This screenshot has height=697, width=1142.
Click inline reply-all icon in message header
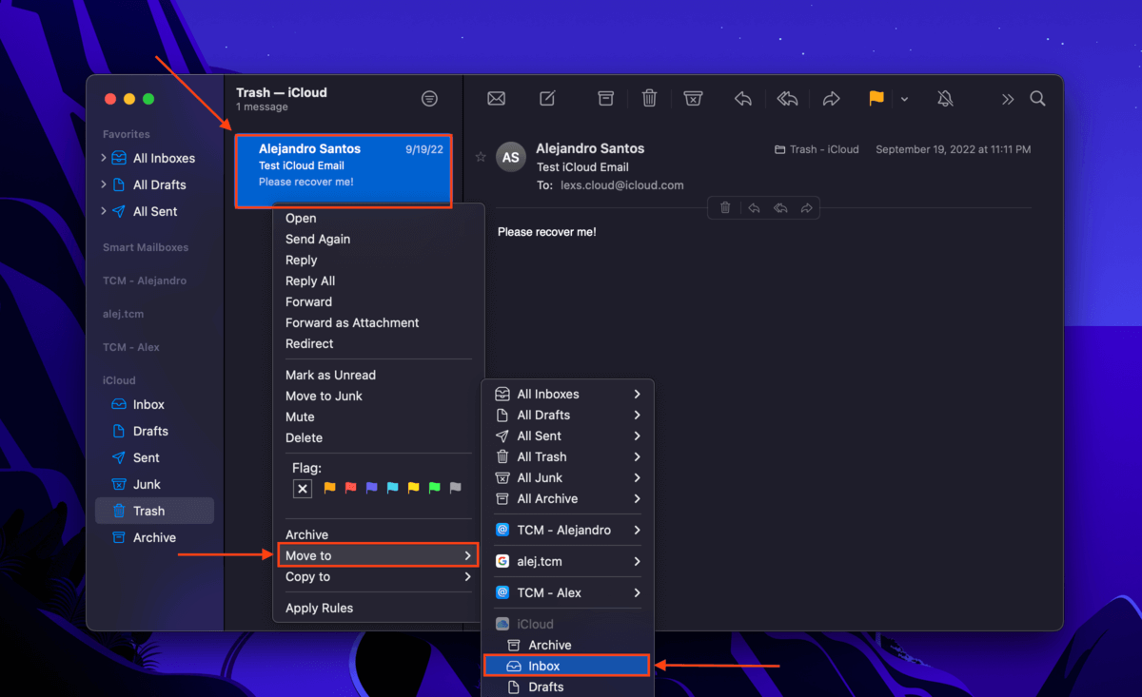pyautogui.click(x=780, y=207)
